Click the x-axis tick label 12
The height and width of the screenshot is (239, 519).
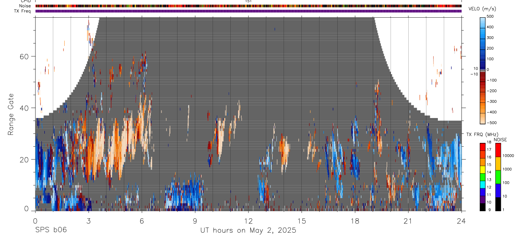coord(249,221)
